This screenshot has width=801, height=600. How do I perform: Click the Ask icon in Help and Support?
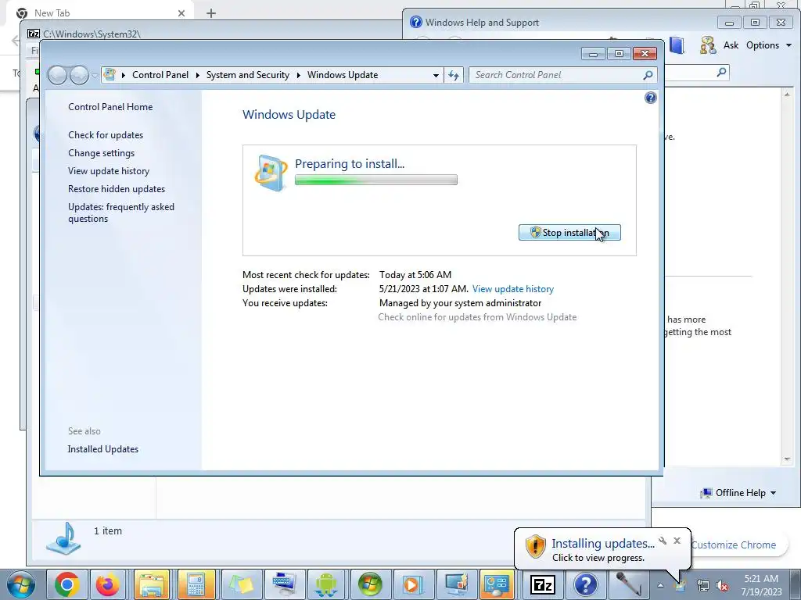pyautogui.click(x=708, y=45)
